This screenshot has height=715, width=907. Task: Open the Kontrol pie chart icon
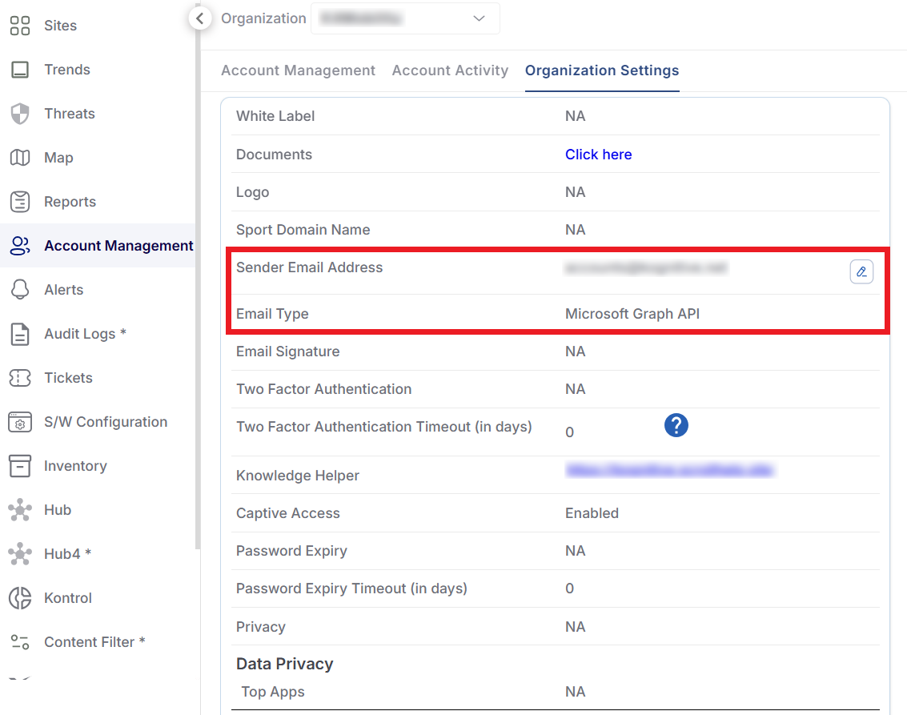[20, 598]
